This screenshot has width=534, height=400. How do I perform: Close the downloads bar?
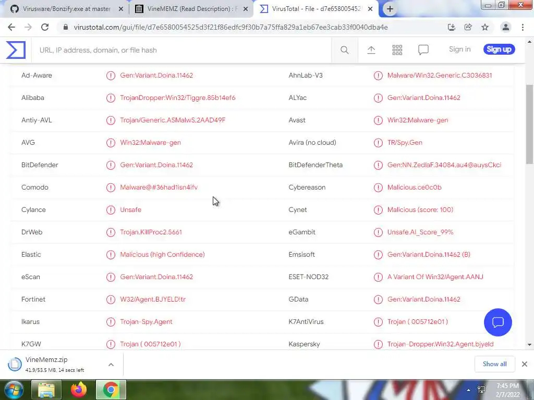(x=525, y=364)
